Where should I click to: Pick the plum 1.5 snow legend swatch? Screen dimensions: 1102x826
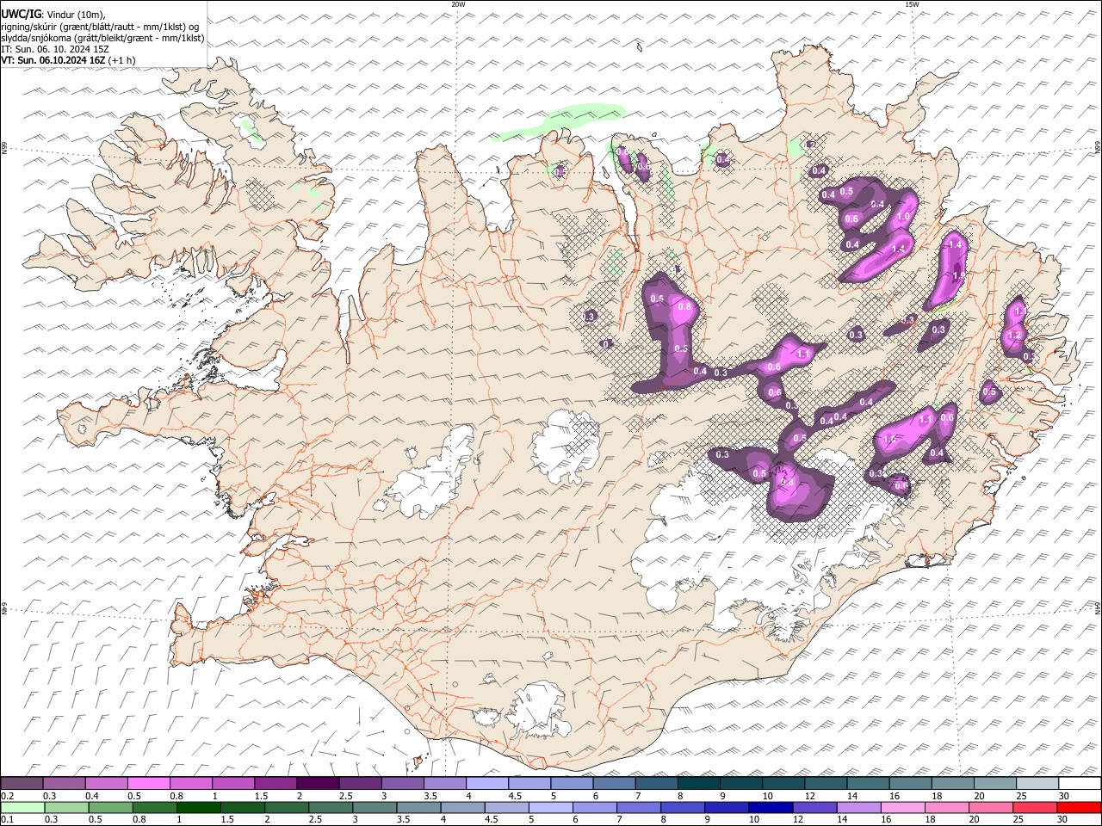(275, 784)
